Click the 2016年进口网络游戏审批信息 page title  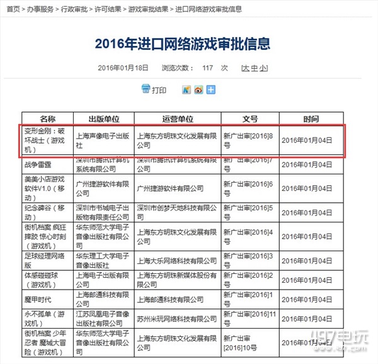[183, 44]
